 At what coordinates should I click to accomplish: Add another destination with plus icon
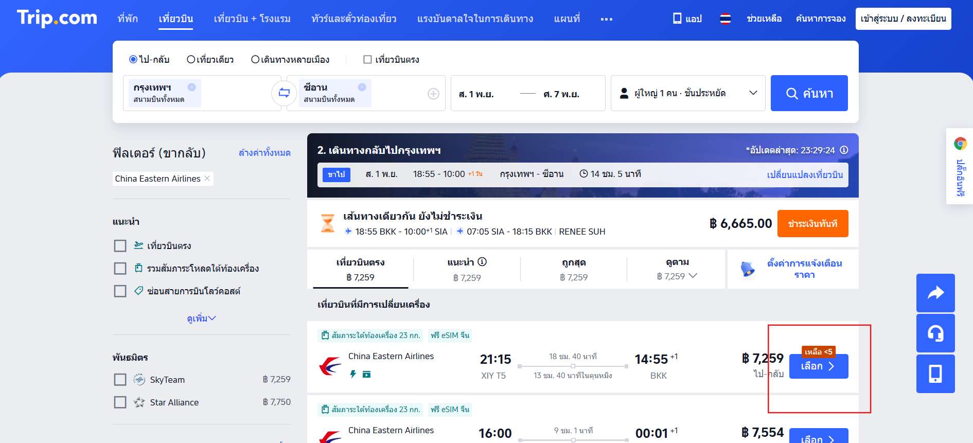point(433,94)
